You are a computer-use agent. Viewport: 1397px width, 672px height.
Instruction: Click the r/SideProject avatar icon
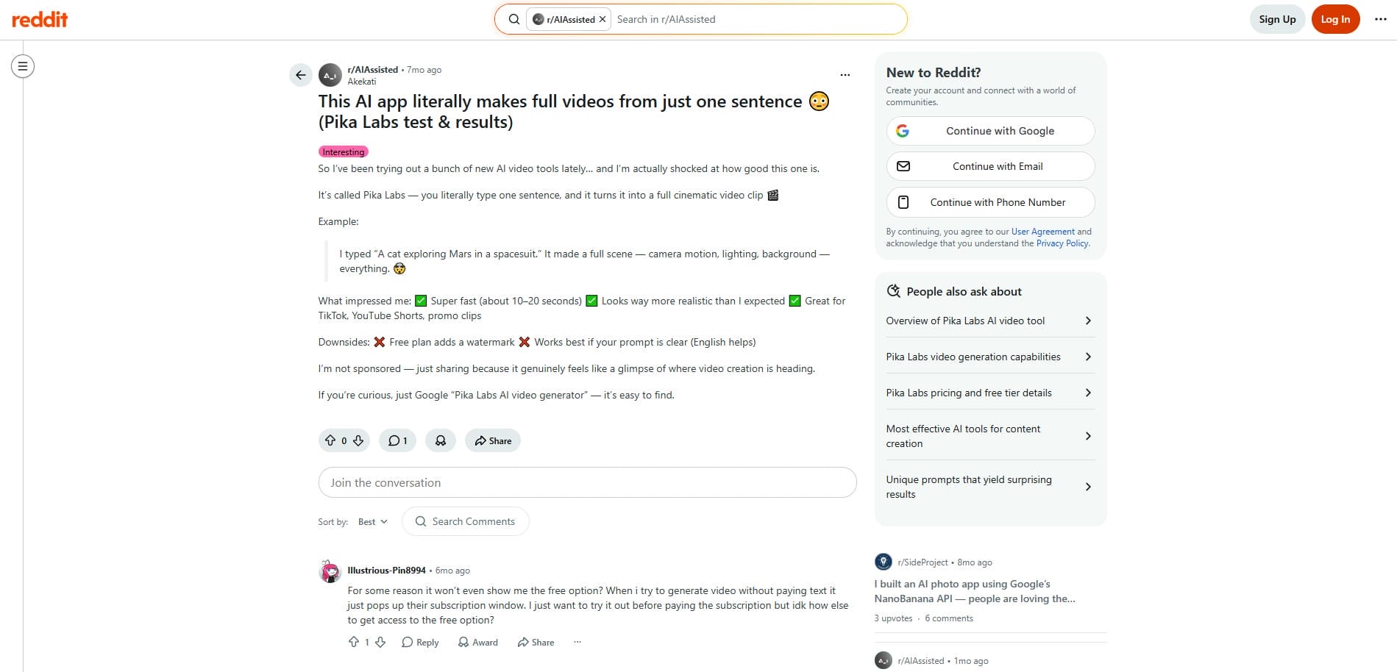click(x=884, y=562)
